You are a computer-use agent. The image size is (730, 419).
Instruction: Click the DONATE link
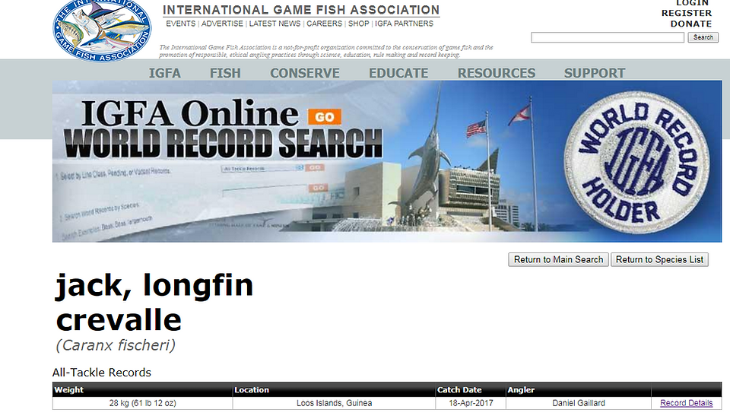[691, 24]
